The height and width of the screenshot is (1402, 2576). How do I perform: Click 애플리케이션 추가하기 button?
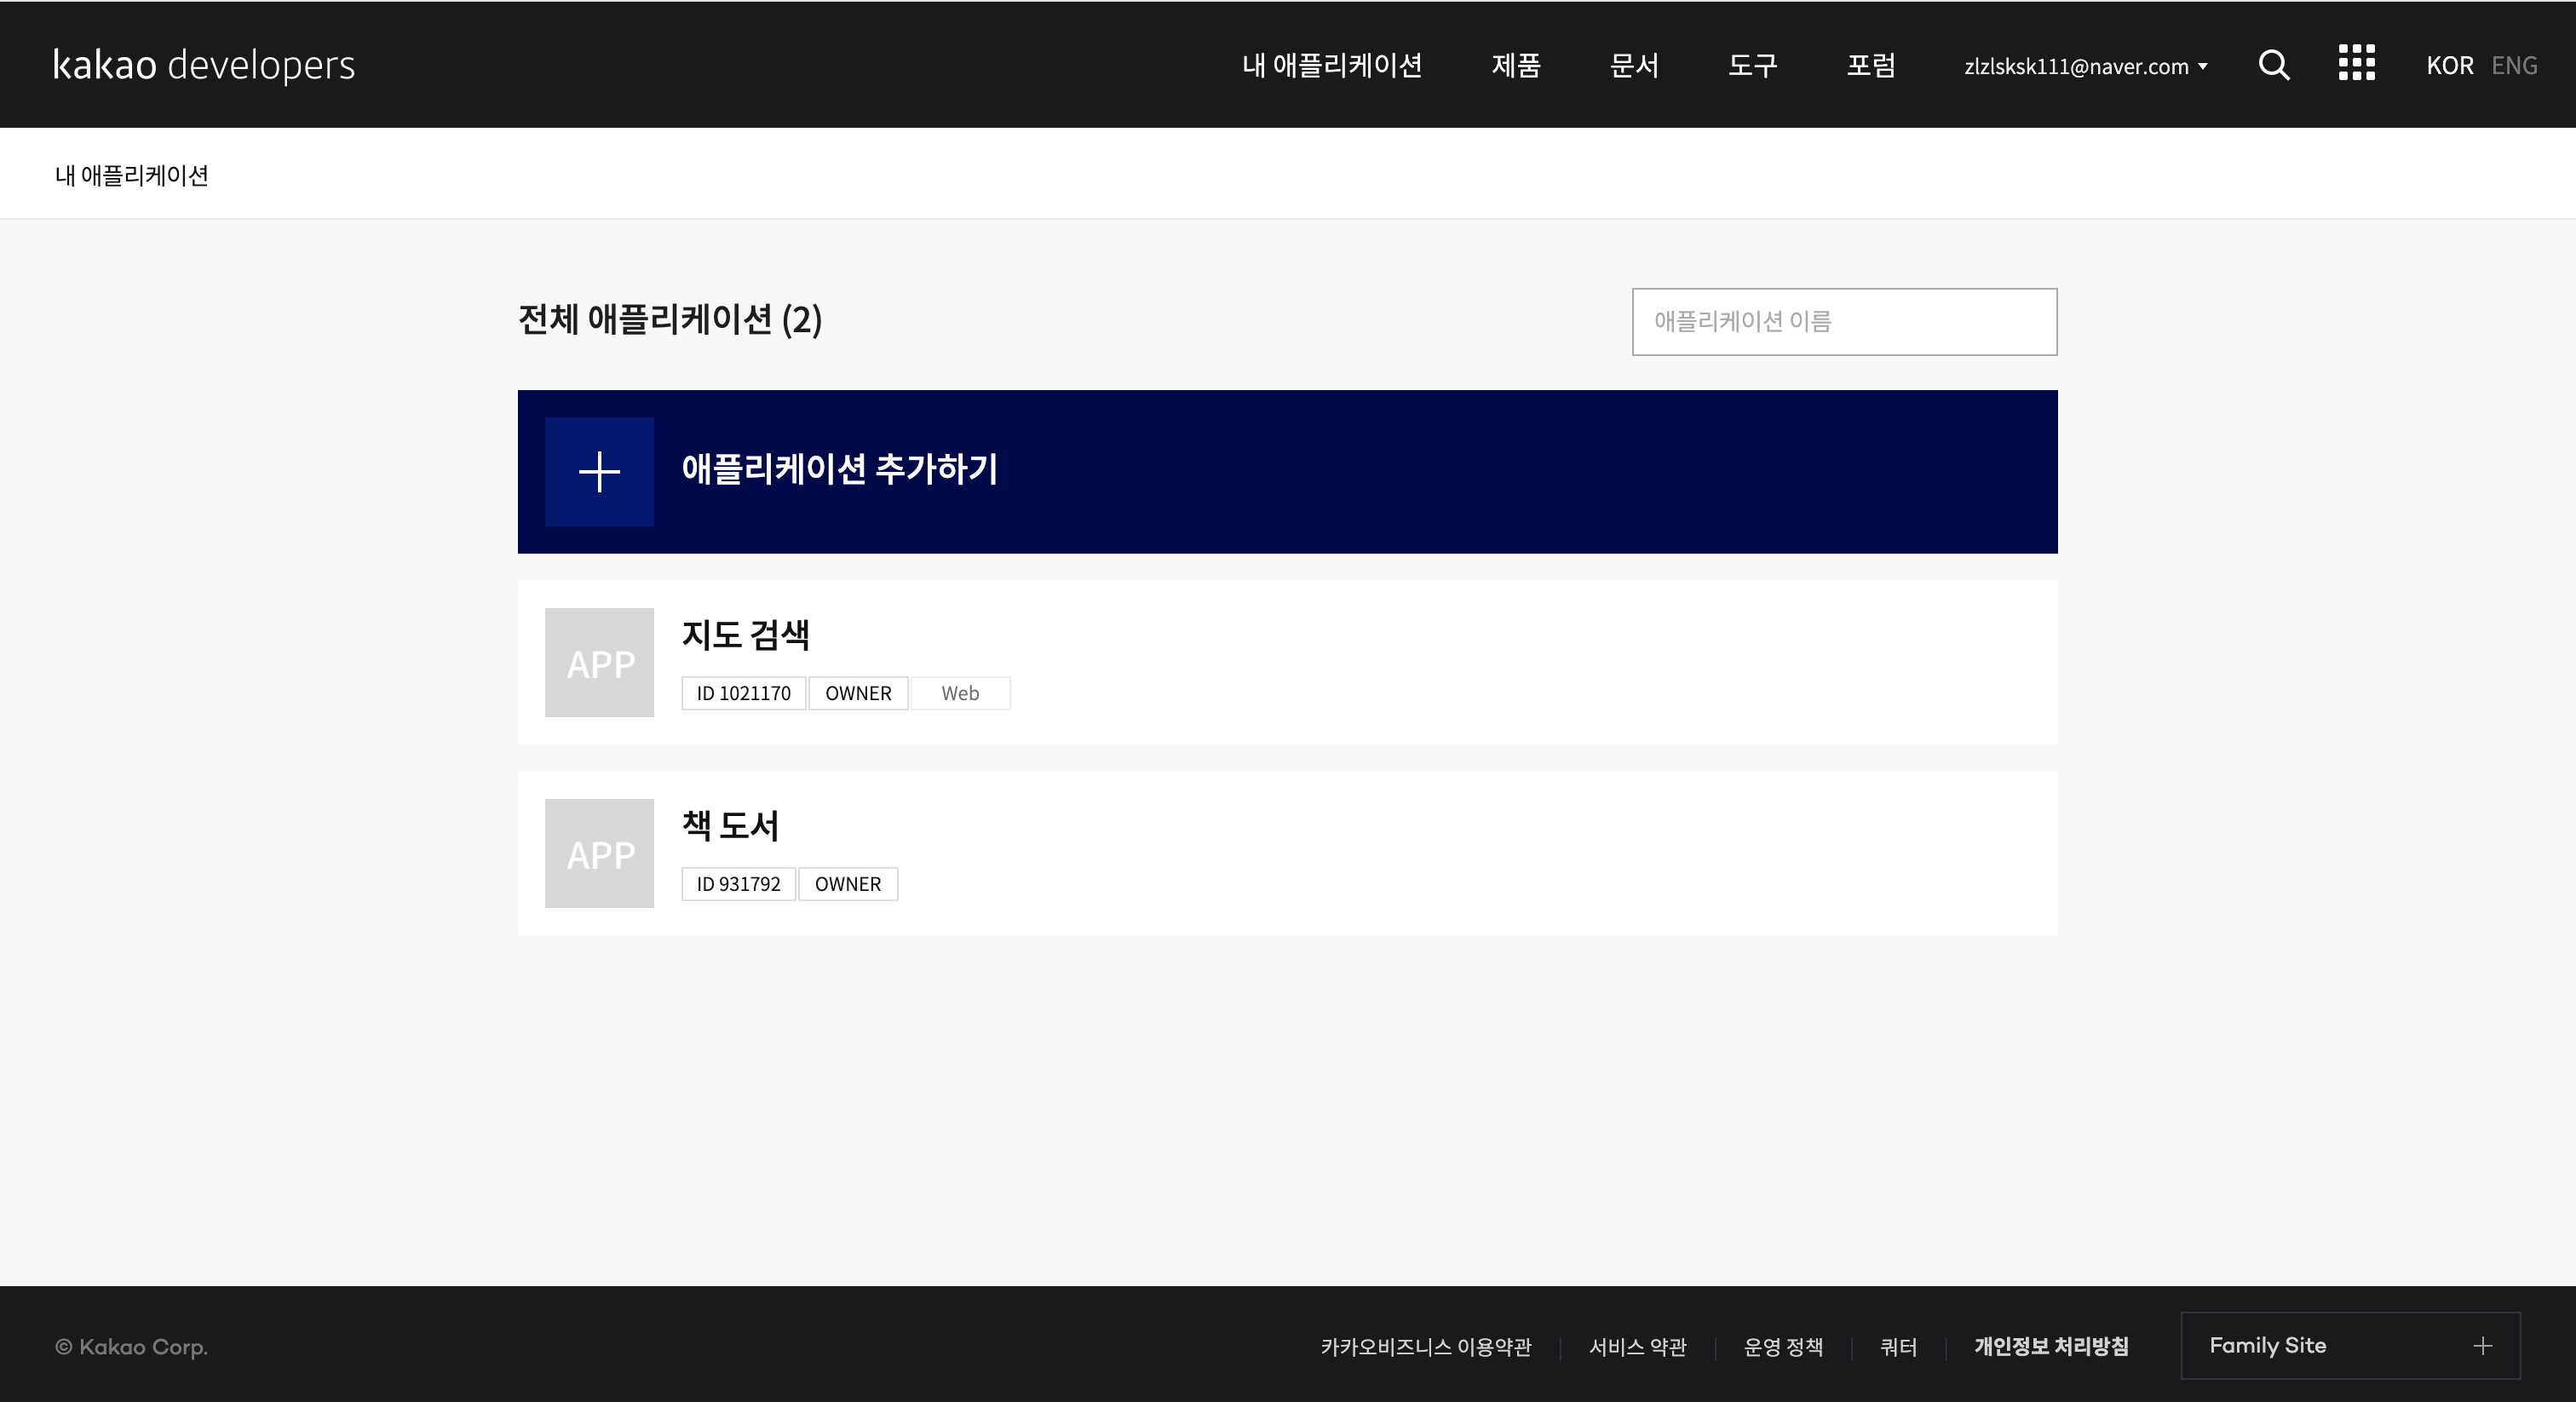coord(840,470)
